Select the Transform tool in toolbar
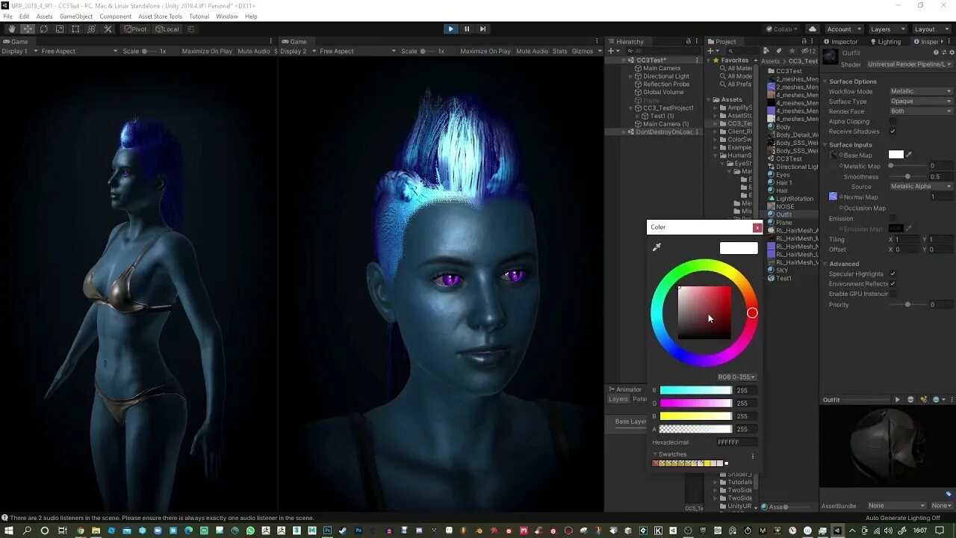The width and height of the screenshot is (956, 538). click(x=92, y=29)
